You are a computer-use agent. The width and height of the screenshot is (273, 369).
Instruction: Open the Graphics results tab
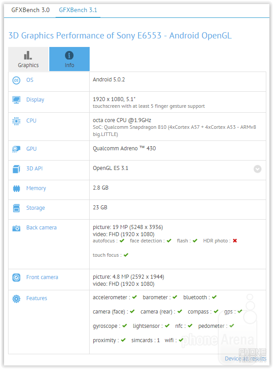28,59
